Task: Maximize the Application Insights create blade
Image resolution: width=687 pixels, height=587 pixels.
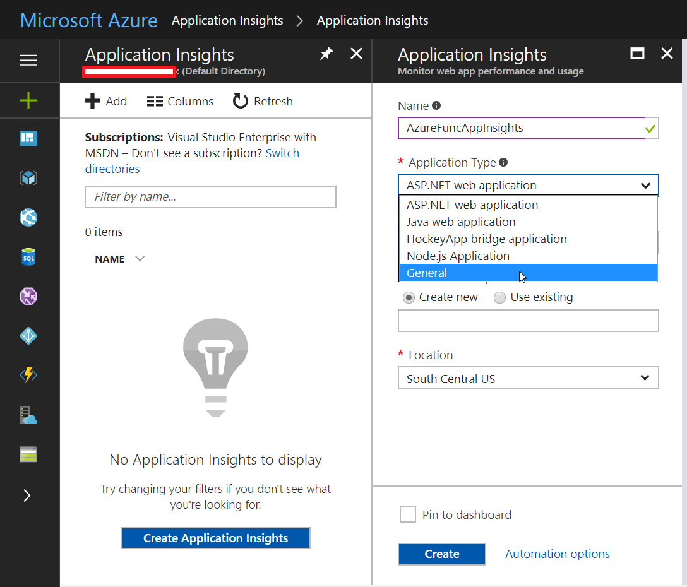Action: [x=637, y=54]
